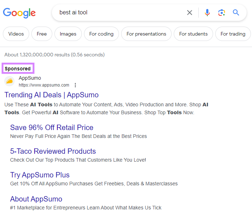252x213 pixels.
Task: Switch to Images filter chip
Action: 68,34
